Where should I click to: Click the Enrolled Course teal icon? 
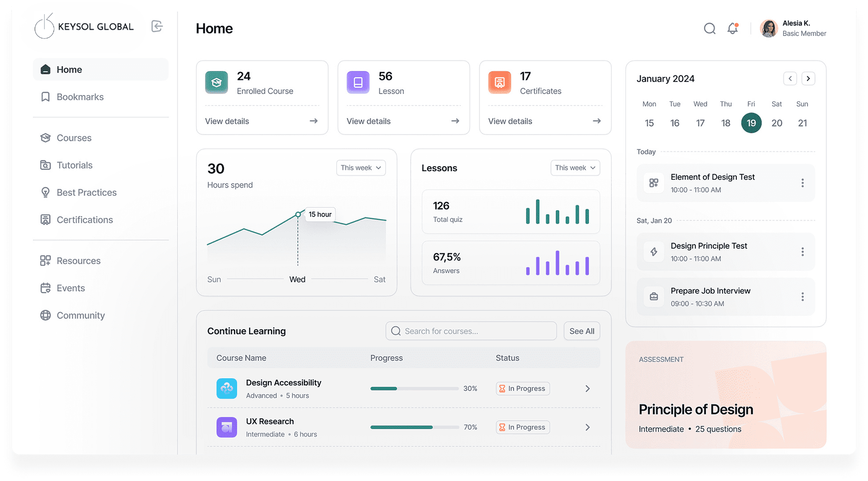217,83
